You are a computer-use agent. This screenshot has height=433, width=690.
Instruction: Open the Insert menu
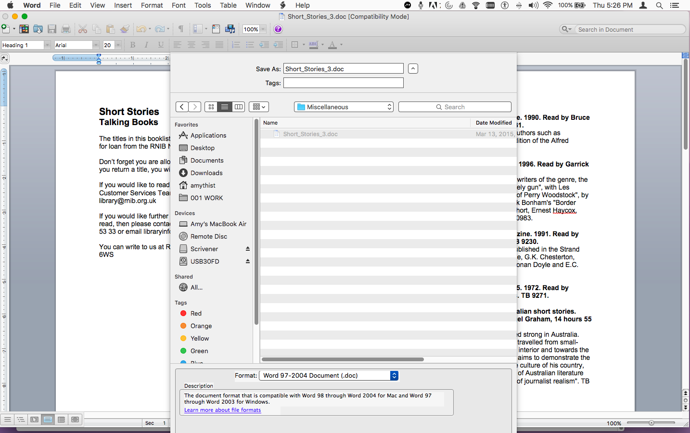pyautogui.click(x=123, y=5)
